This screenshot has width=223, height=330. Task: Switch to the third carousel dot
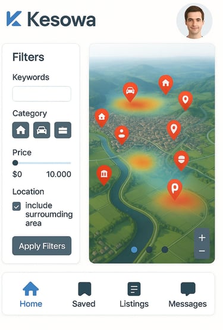click(x=165, y=250)
